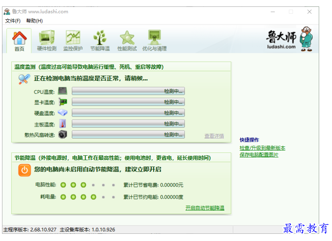Click the 开启自动节能降温 link
Viewport: 332px width, 241px height.
(205, 208)
